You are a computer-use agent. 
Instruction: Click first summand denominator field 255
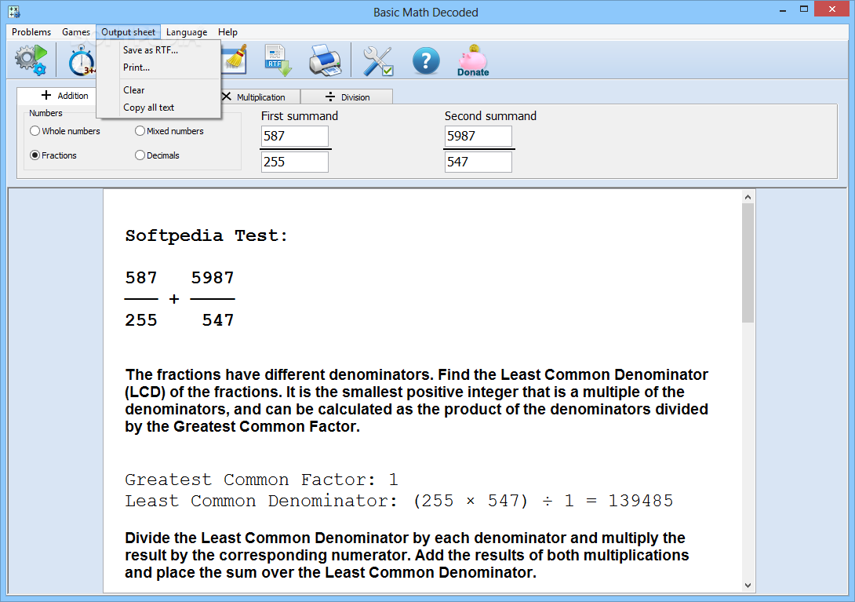coord(294,162)
